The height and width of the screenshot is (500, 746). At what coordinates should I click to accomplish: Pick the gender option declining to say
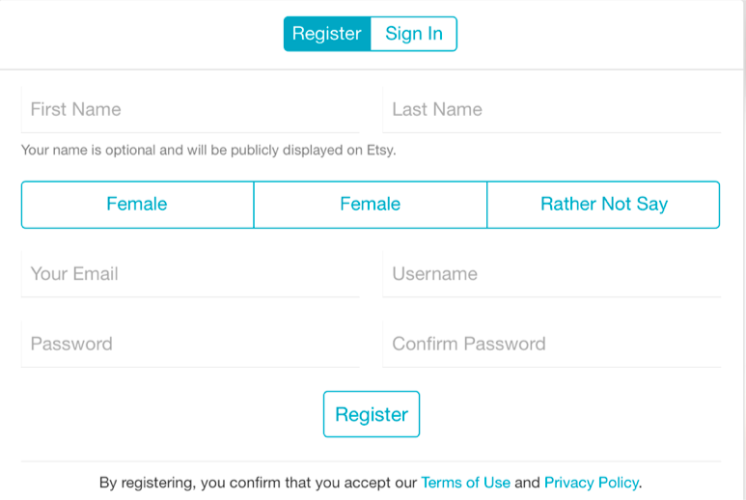pyautogui.click(x=603, y=205)
